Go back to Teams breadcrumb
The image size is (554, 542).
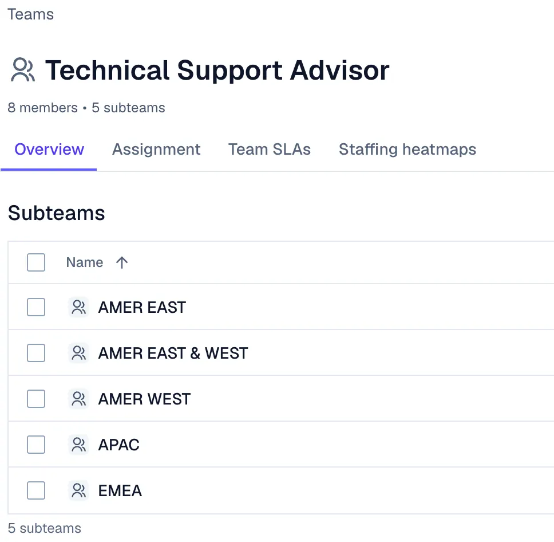tap(31, 14)
